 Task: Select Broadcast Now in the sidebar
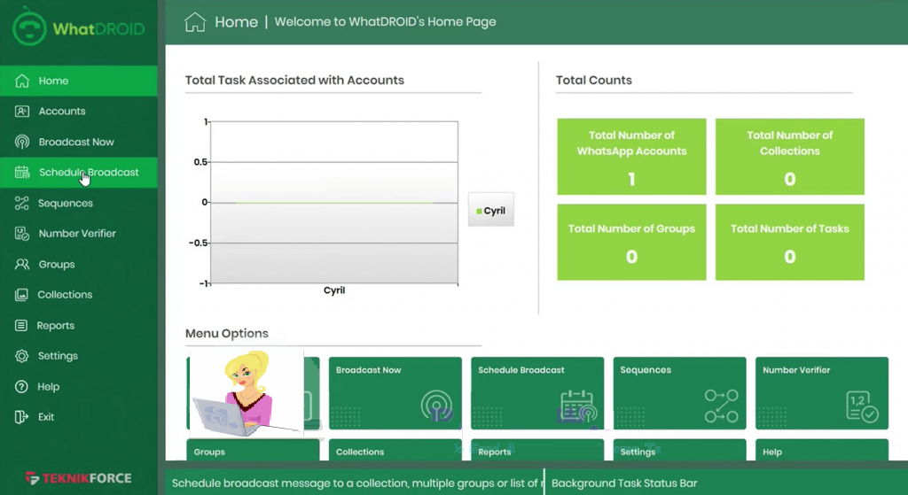click(79, 142)
